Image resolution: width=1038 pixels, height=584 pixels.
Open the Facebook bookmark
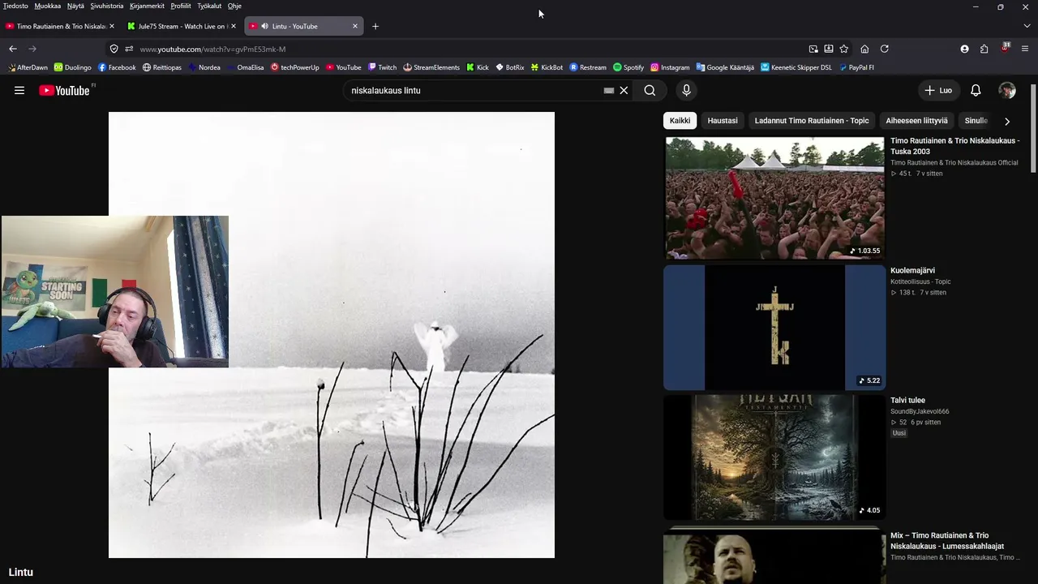[117, 67]
